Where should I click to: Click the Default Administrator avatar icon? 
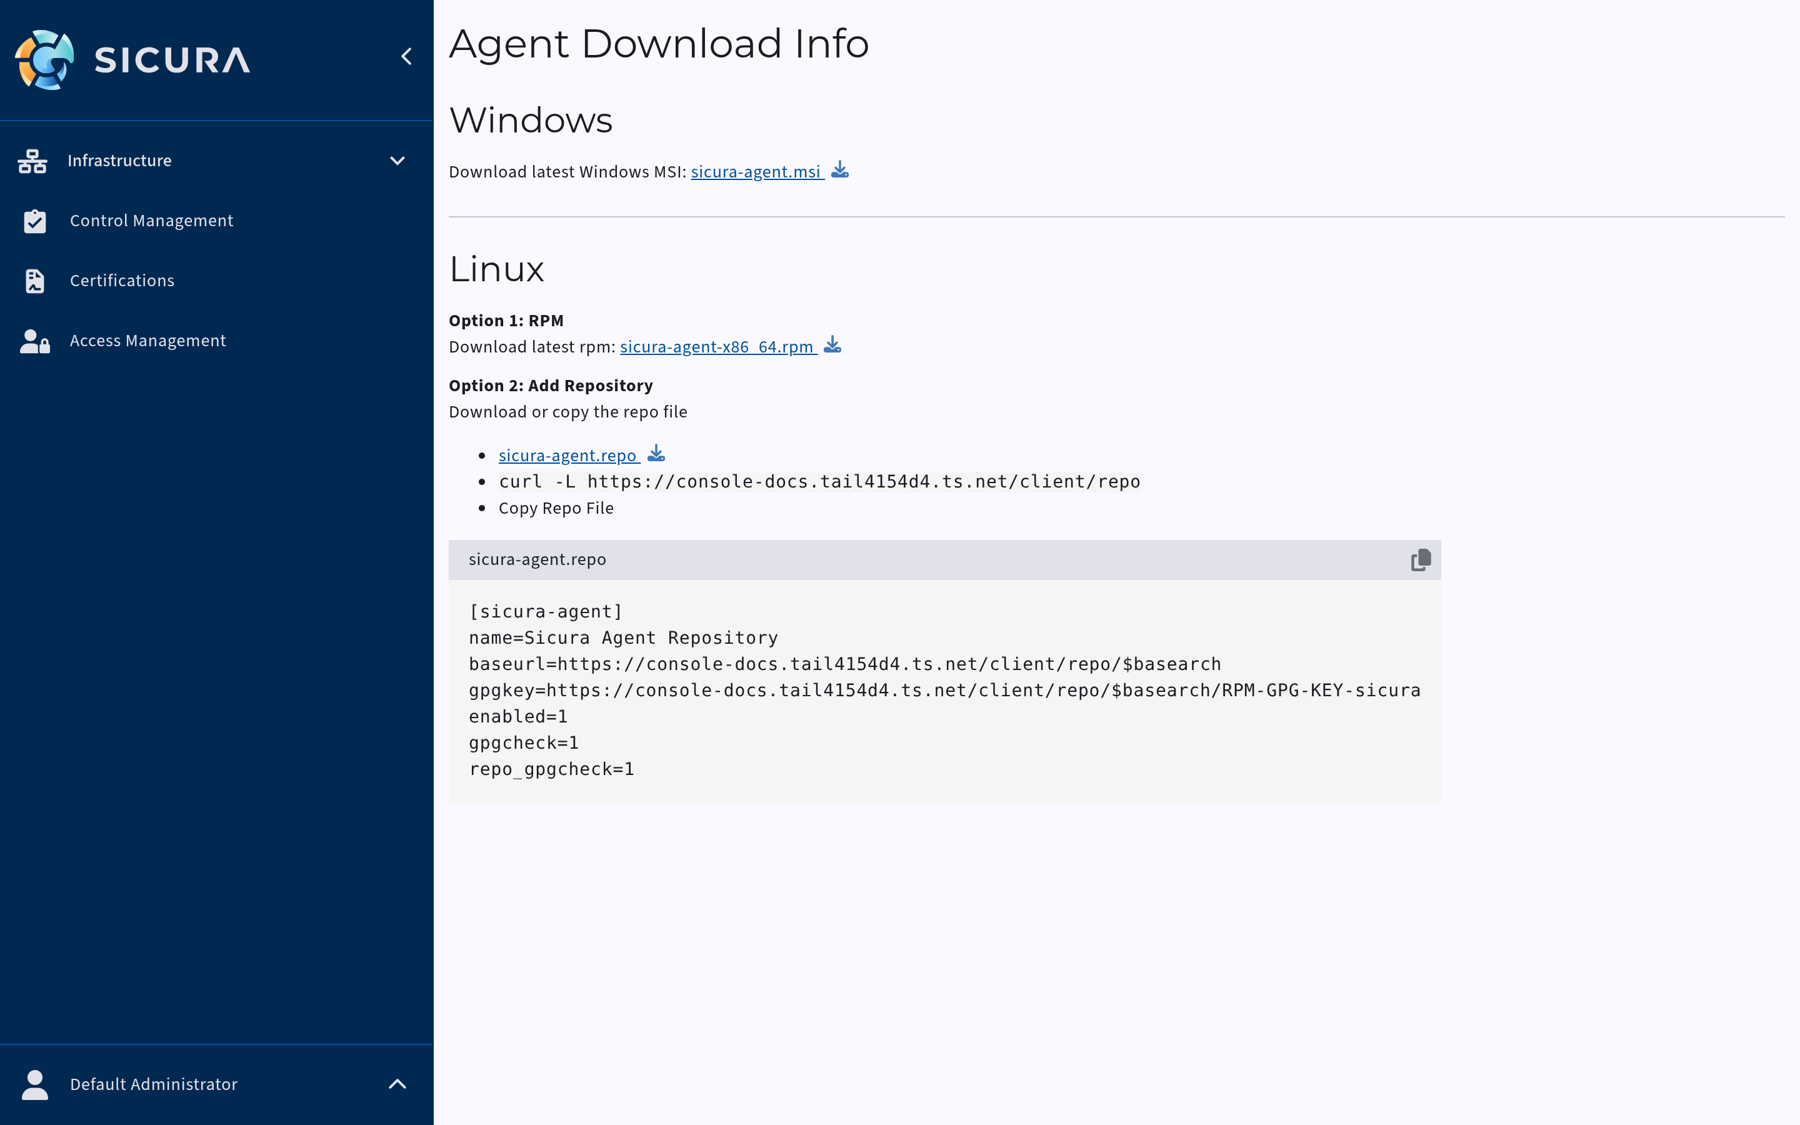tap(35, 1085)
